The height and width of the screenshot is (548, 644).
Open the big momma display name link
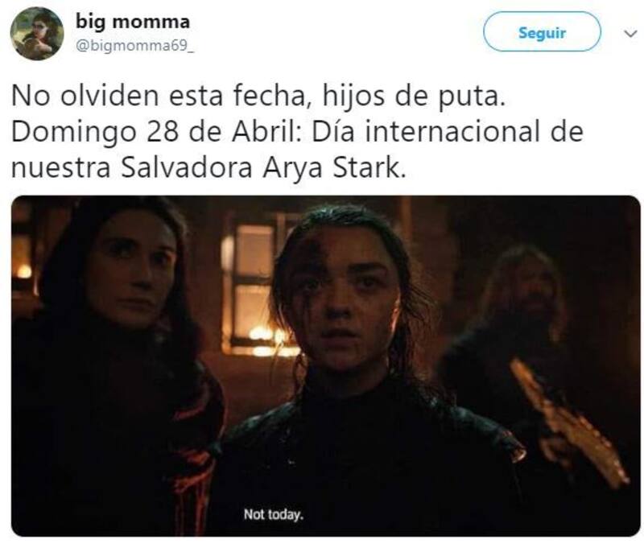point(133,22)
